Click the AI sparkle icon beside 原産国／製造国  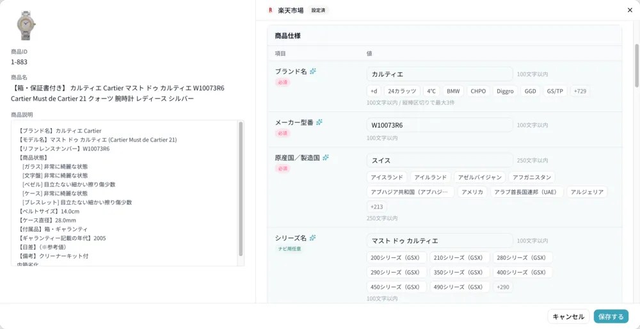[326, 157]
